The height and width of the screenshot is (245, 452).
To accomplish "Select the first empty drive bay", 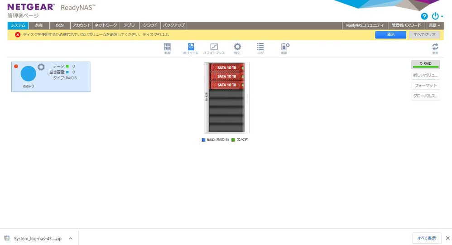I will [x=227, y=94].
